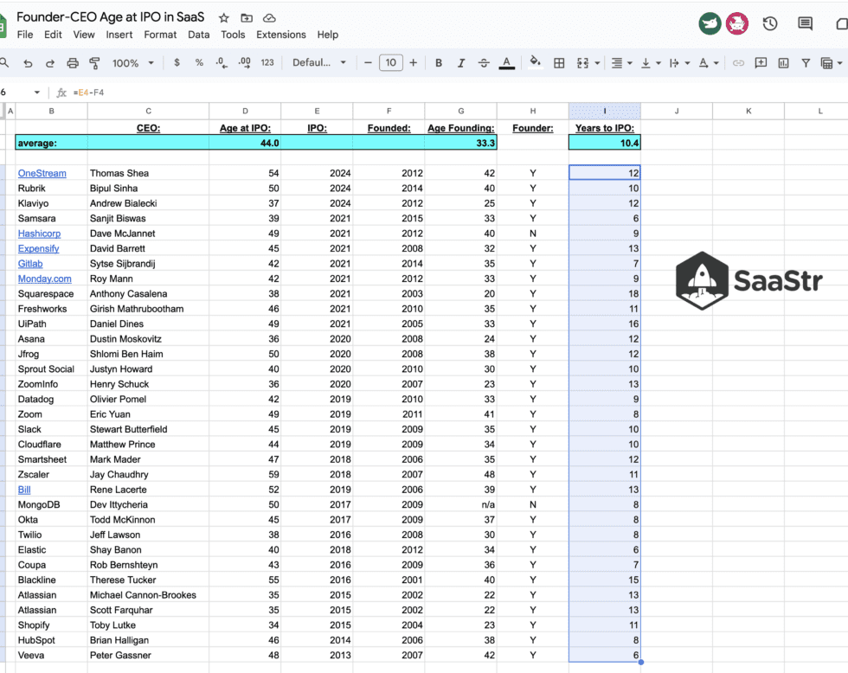This screenshot has width=848, height=673.
Task: Open the Default font dropdown
Action: (319, 62)
